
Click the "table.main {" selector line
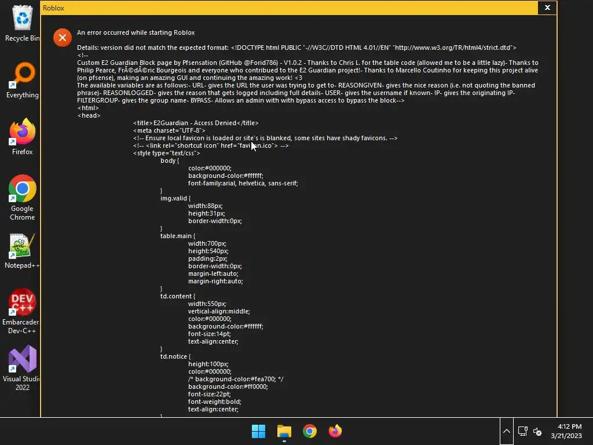(x=178, y=236)
